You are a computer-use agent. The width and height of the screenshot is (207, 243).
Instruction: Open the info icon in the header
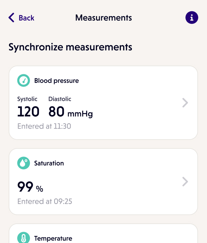click(x=192, y=17)
